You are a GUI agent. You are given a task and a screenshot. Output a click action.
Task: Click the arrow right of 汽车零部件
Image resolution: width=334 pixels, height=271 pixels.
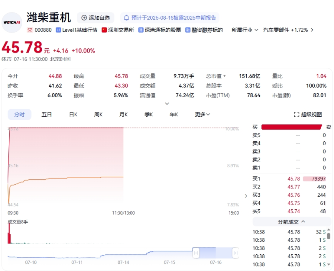click(x=312, y=30)
